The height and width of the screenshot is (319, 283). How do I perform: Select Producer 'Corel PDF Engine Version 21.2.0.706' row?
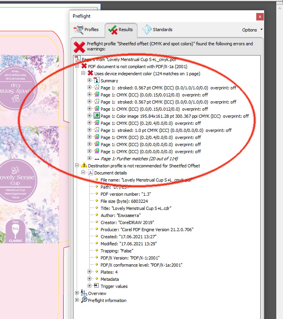click(147, 230)
